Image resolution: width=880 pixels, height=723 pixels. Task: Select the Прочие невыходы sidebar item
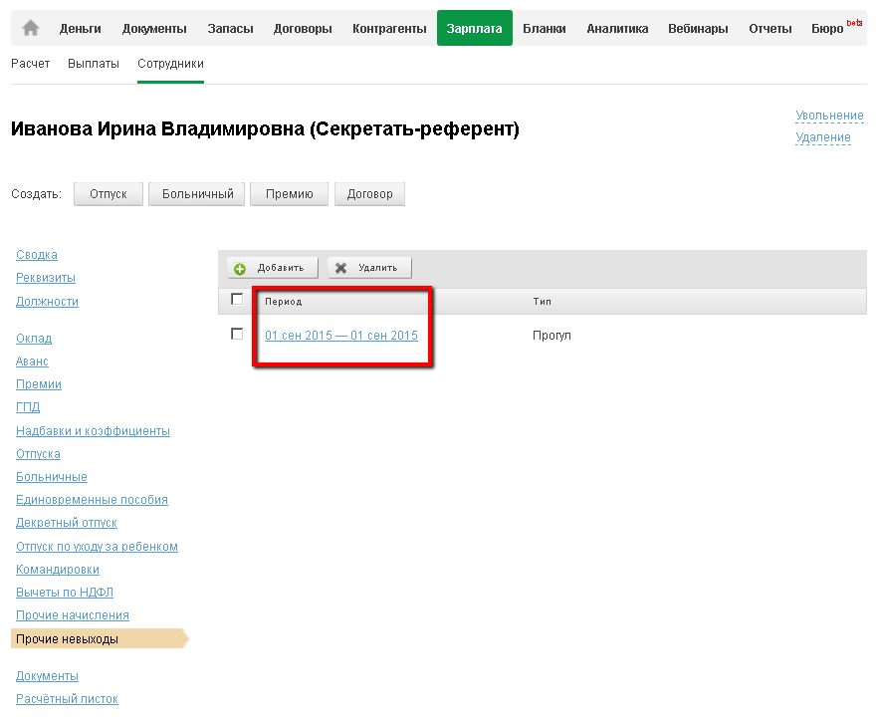coord(100,638)
